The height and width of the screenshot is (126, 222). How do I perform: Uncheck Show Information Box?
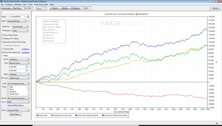pos(3,53)
